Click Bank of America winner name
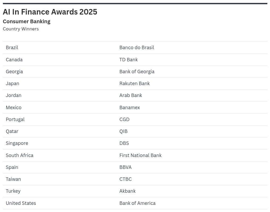The width and height of the screenshot is (270, 212). coord(137,203)
